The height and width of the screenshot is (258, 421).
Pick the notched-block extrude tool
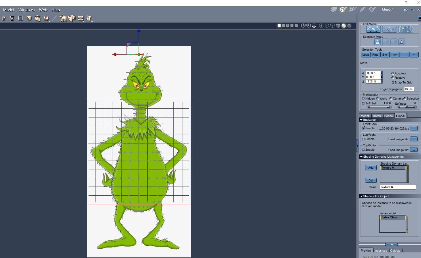click(72, 18)
